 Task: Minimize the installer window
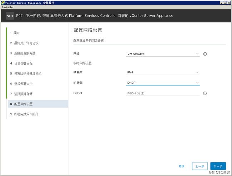pos(221,2)
